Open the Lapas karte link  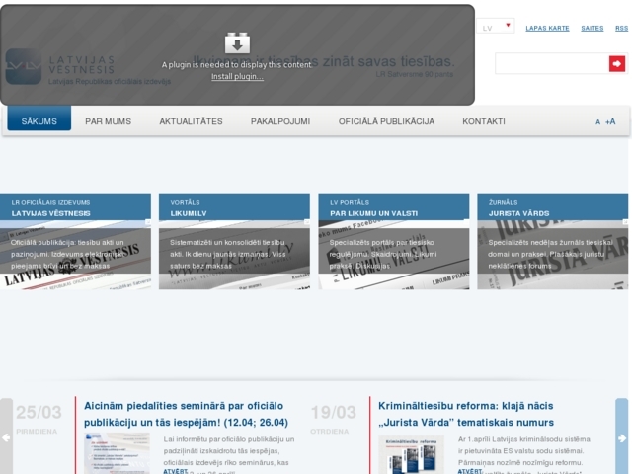coord(547,28)
